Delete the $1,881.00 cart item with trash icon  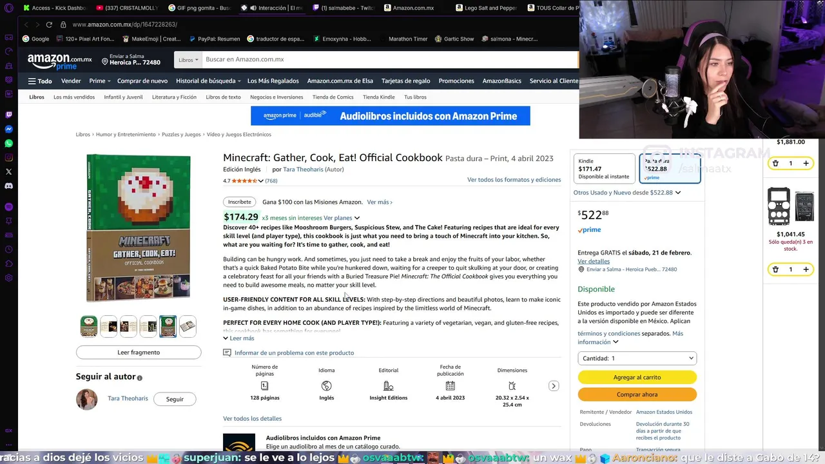775,163
